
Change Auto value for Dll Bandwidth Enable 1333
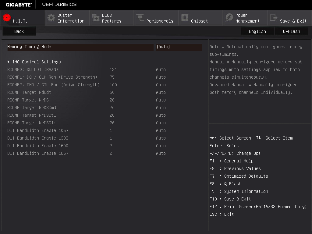[161, 138]
